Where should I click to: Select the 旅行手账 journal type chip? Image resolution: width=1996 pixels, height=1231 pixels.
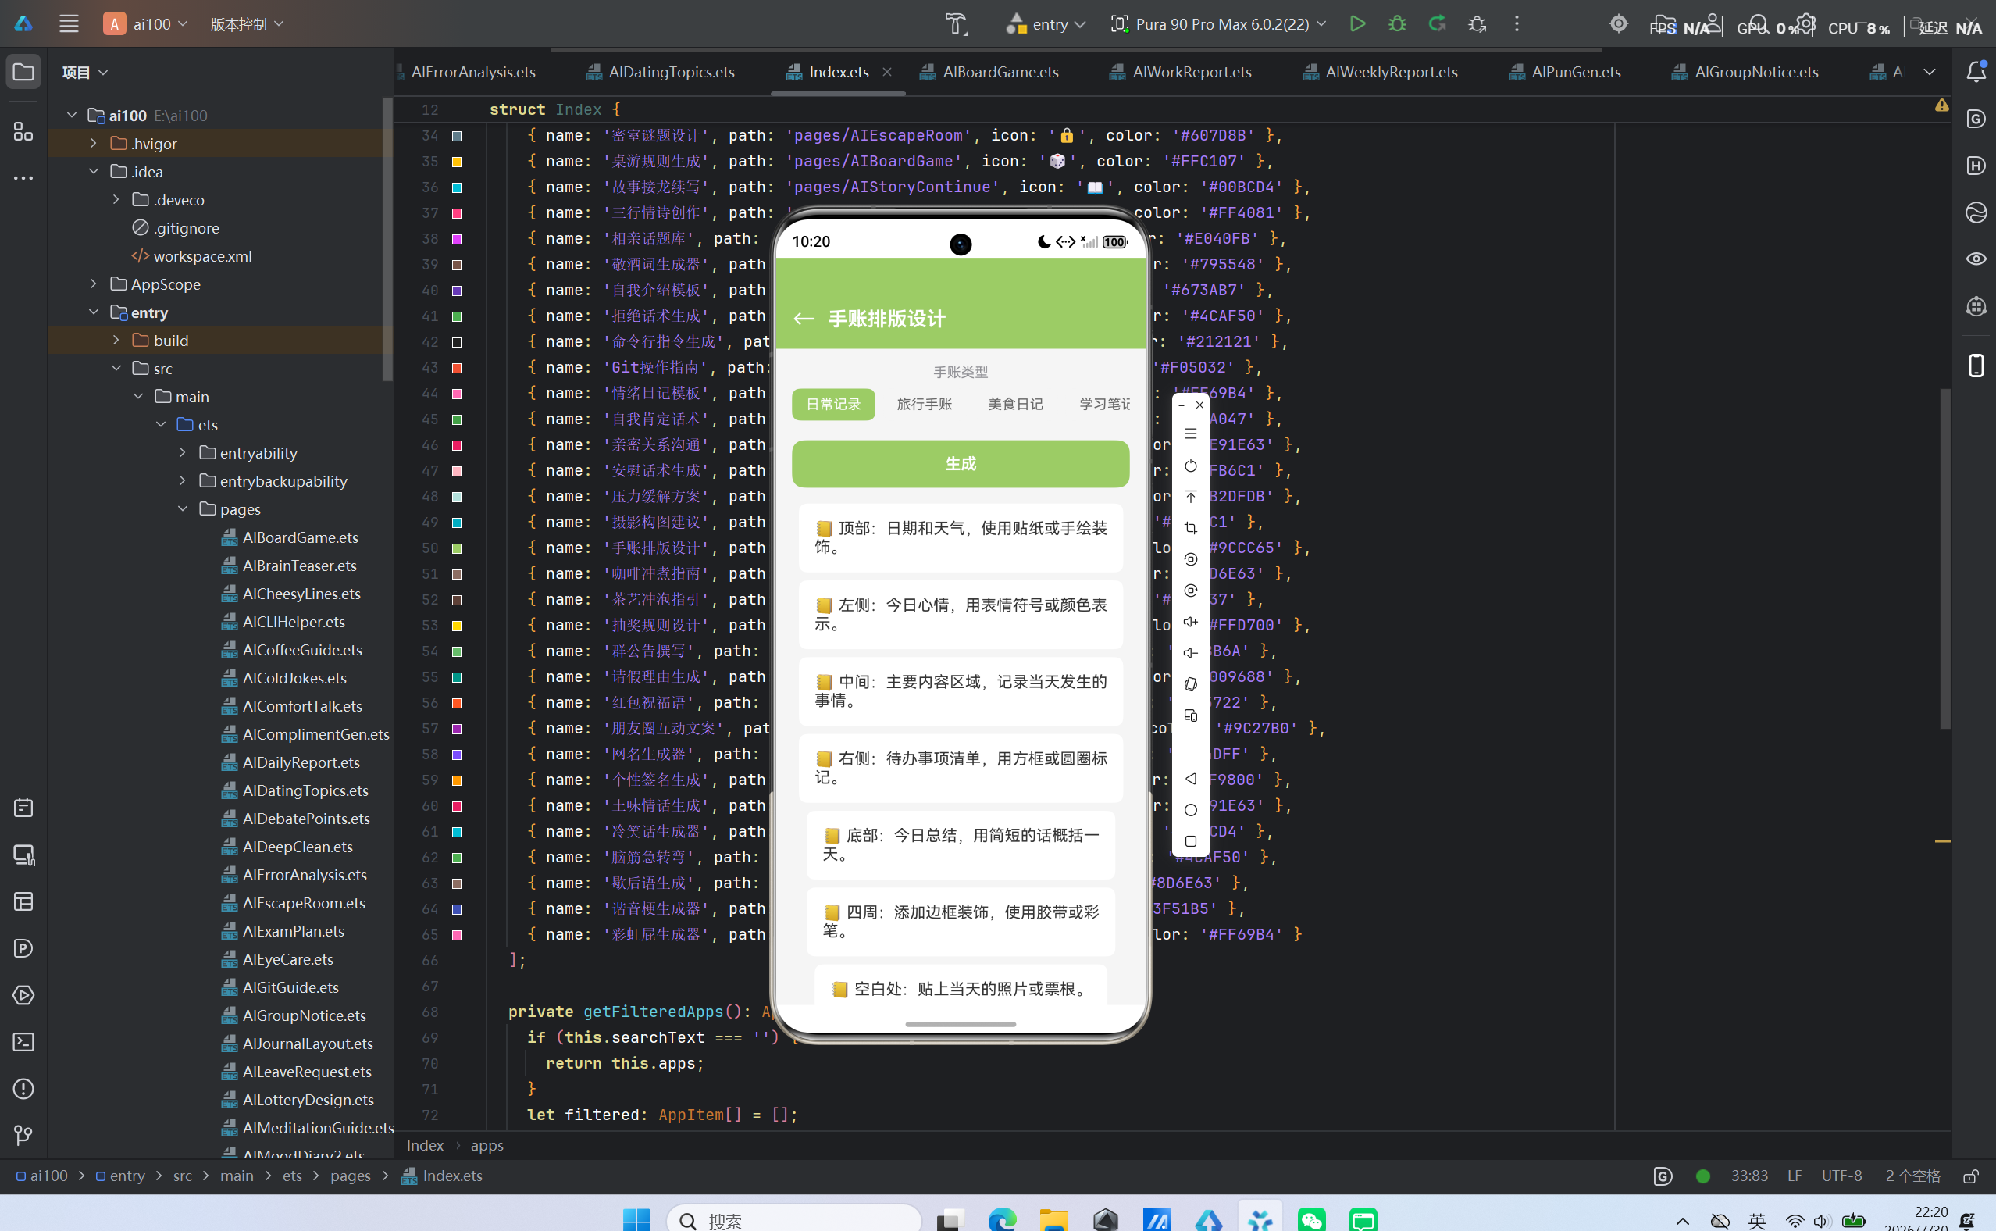coord(925,404)
